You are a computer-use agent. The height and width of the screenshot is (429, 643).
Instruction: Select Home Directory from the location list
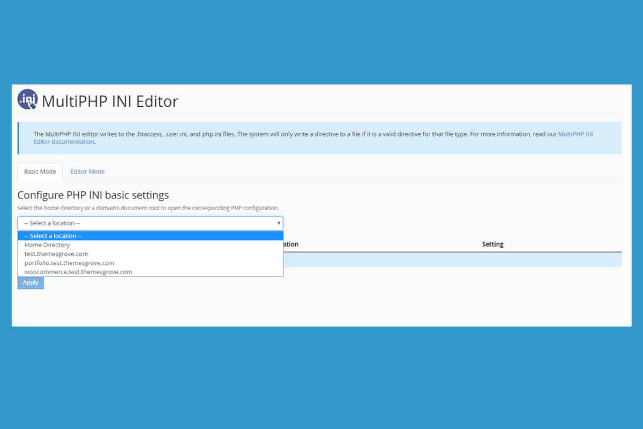point(47,245)
